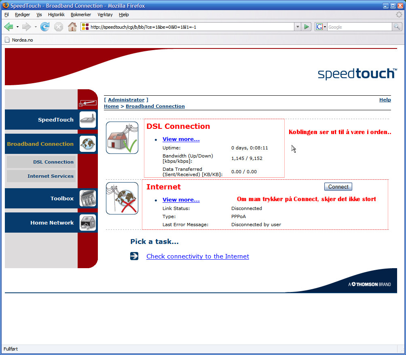Click View more under Internet
Image resolution: width=406 pixels, height=355 pixels.
[x=181, y=200]
